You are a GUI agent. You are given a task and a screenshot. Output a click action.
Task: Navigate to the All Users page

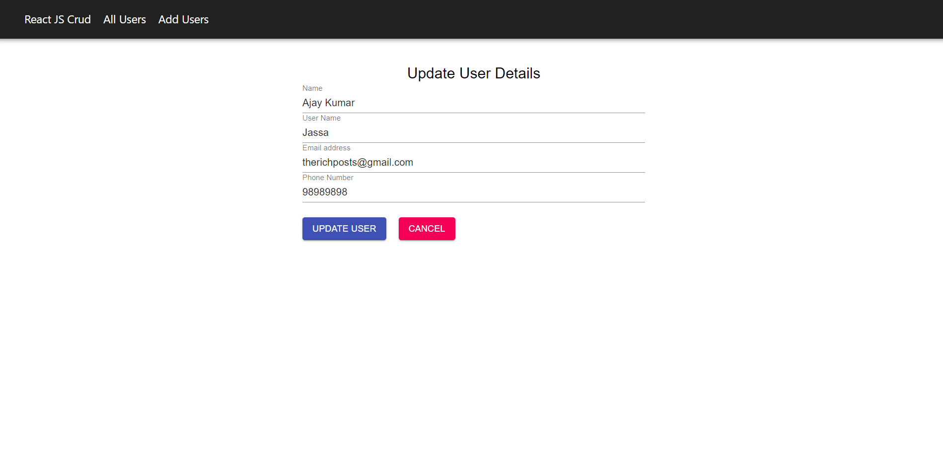tap(124, 19)
